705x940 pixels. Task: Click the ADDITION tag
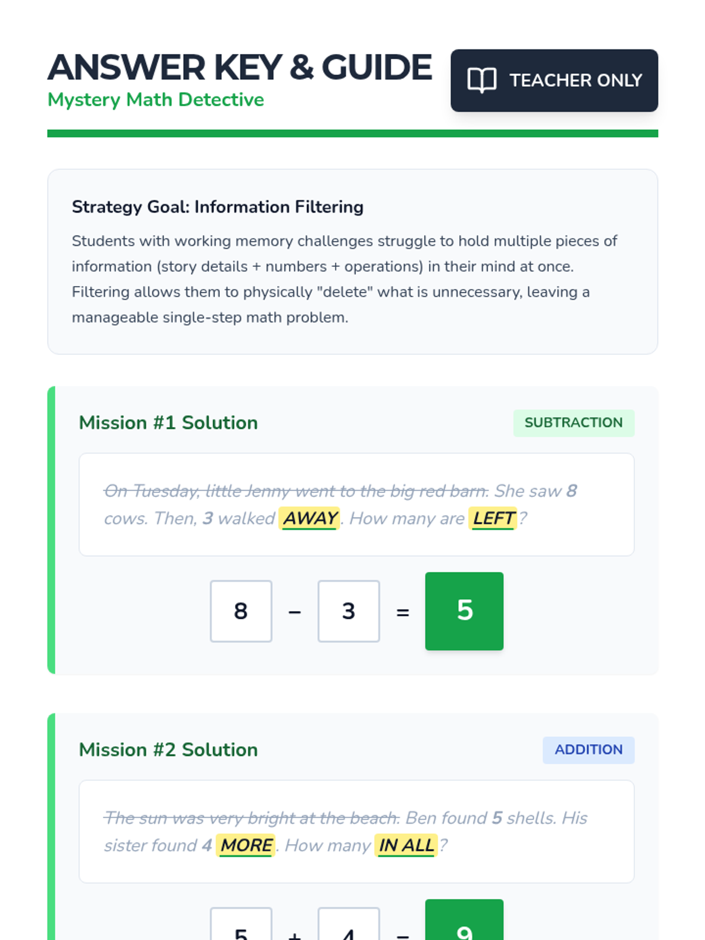[x=588, y=750]
